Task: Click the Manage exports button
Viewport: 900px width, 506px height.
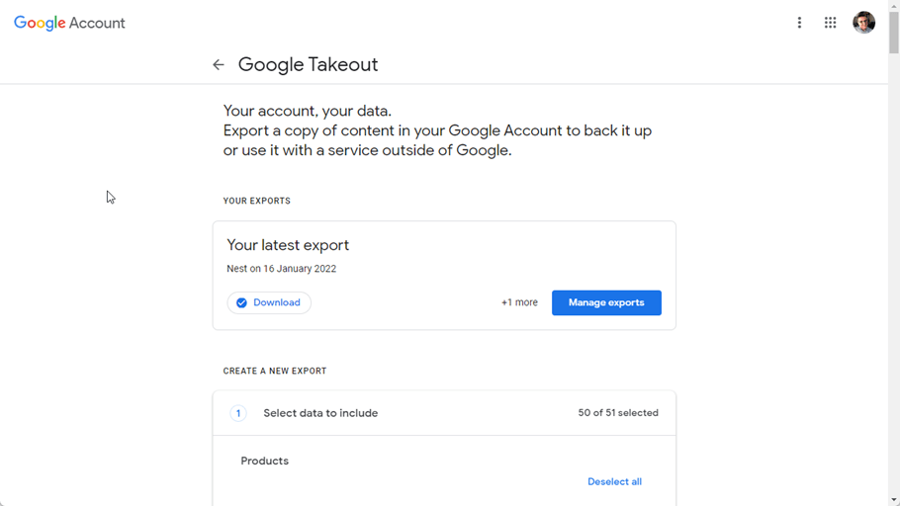Action: tap(606, 302)
